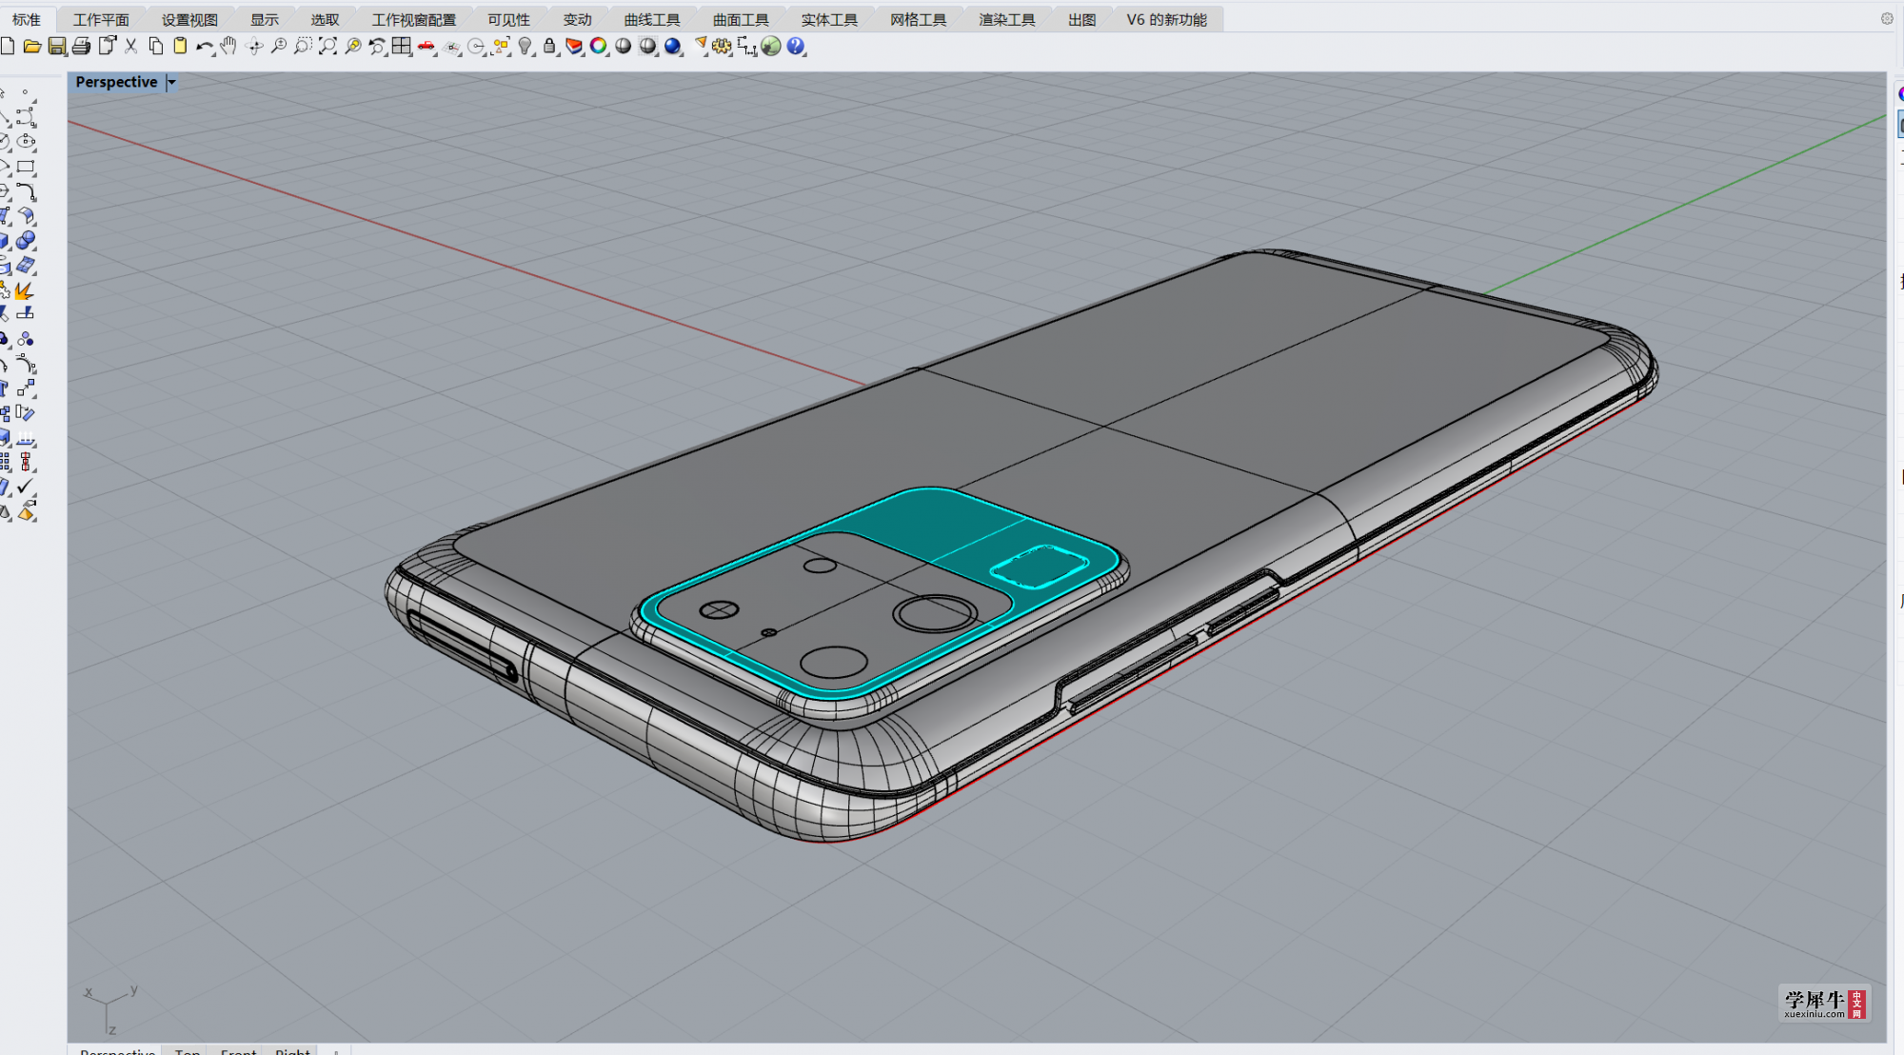Click the Grasshopper round green icon
Image resolution: width=1904 pixels, height=1055 pixels.
771,46
